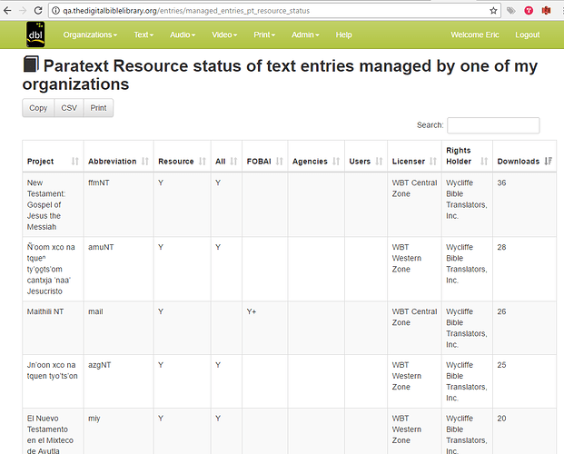Log out via Logout link
Screen dimensions: 564x454
[528, 35]
